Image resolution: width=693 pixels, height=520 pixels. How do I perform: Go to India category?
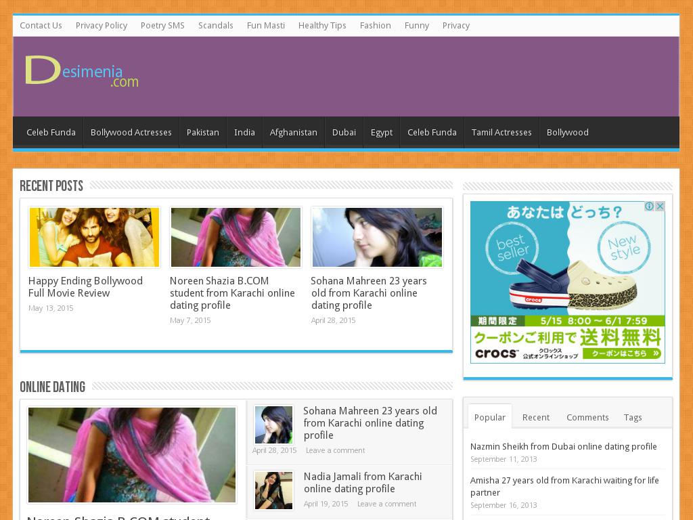pyautogui.click(x=244, y=132)
